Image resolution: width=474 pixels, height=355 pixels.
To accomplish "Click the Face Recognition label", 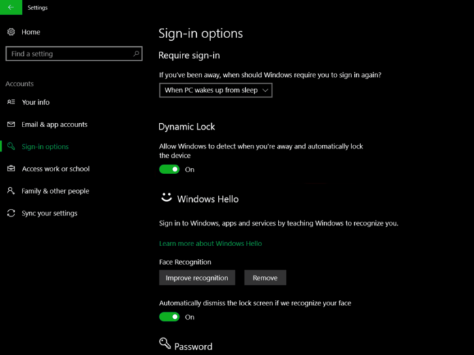I will click(185, 262).
